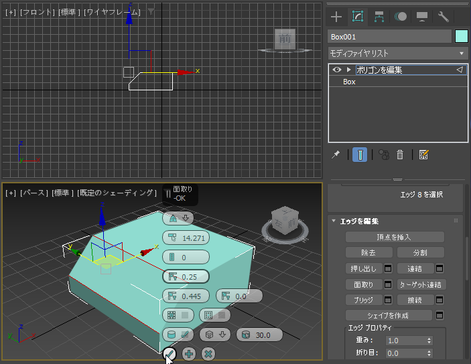This screenshot has height=364, width=471.
Task: Open the Utilities wrench tab
Action: [x=444, y=17]
